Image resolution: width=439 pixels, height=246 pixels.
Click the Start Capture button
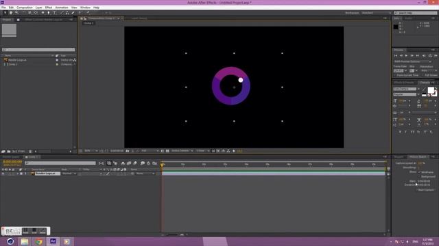coord(425,190)
